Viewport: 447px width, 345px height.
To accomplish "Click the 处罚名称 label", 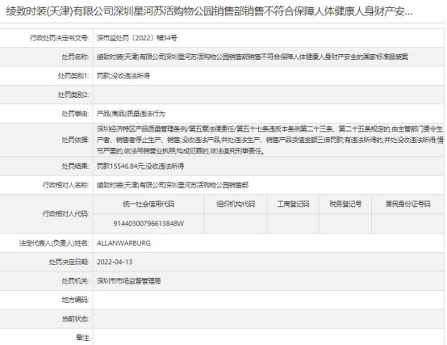I will (x=75, y=57).
